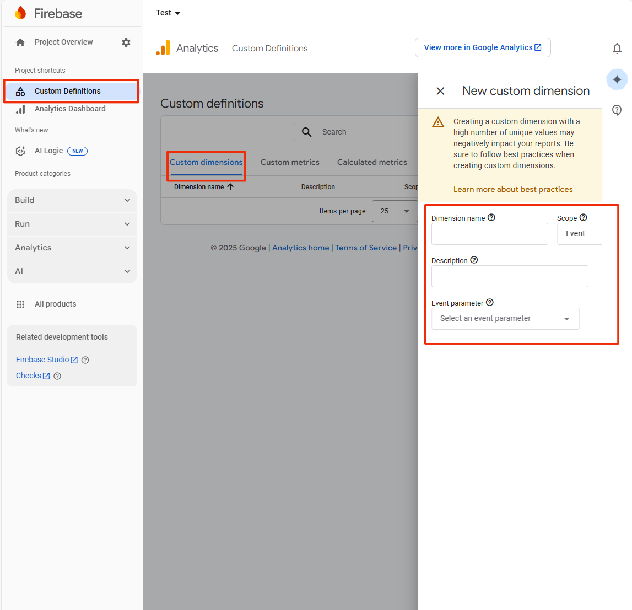Image resolution: width=632 pixels, height=610 pixels.
Task: Open the Gemini assist sparkle icon
Action: pos(618,79)
